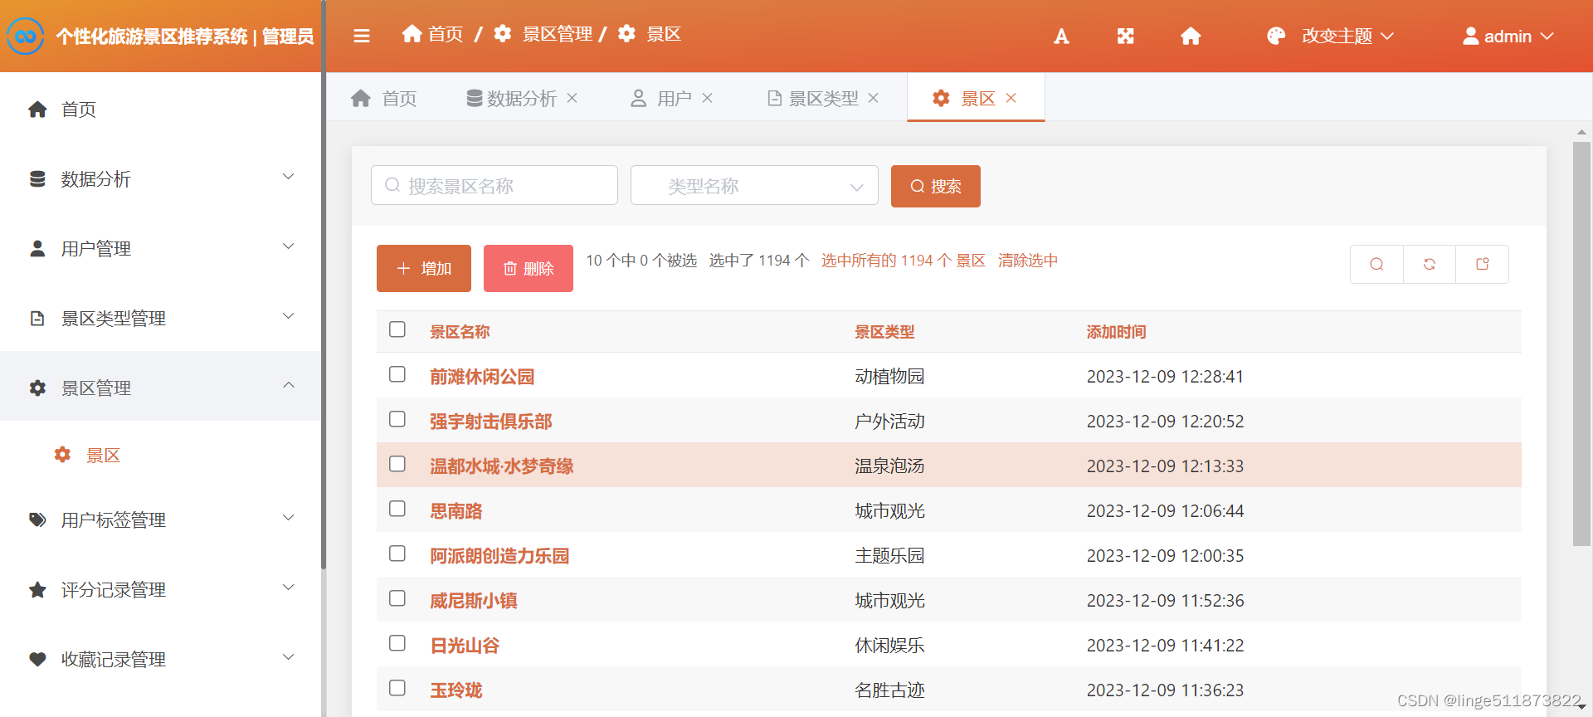Open the 类型名称 dropdown filter
1593x717 pixels.
(754, 185)
